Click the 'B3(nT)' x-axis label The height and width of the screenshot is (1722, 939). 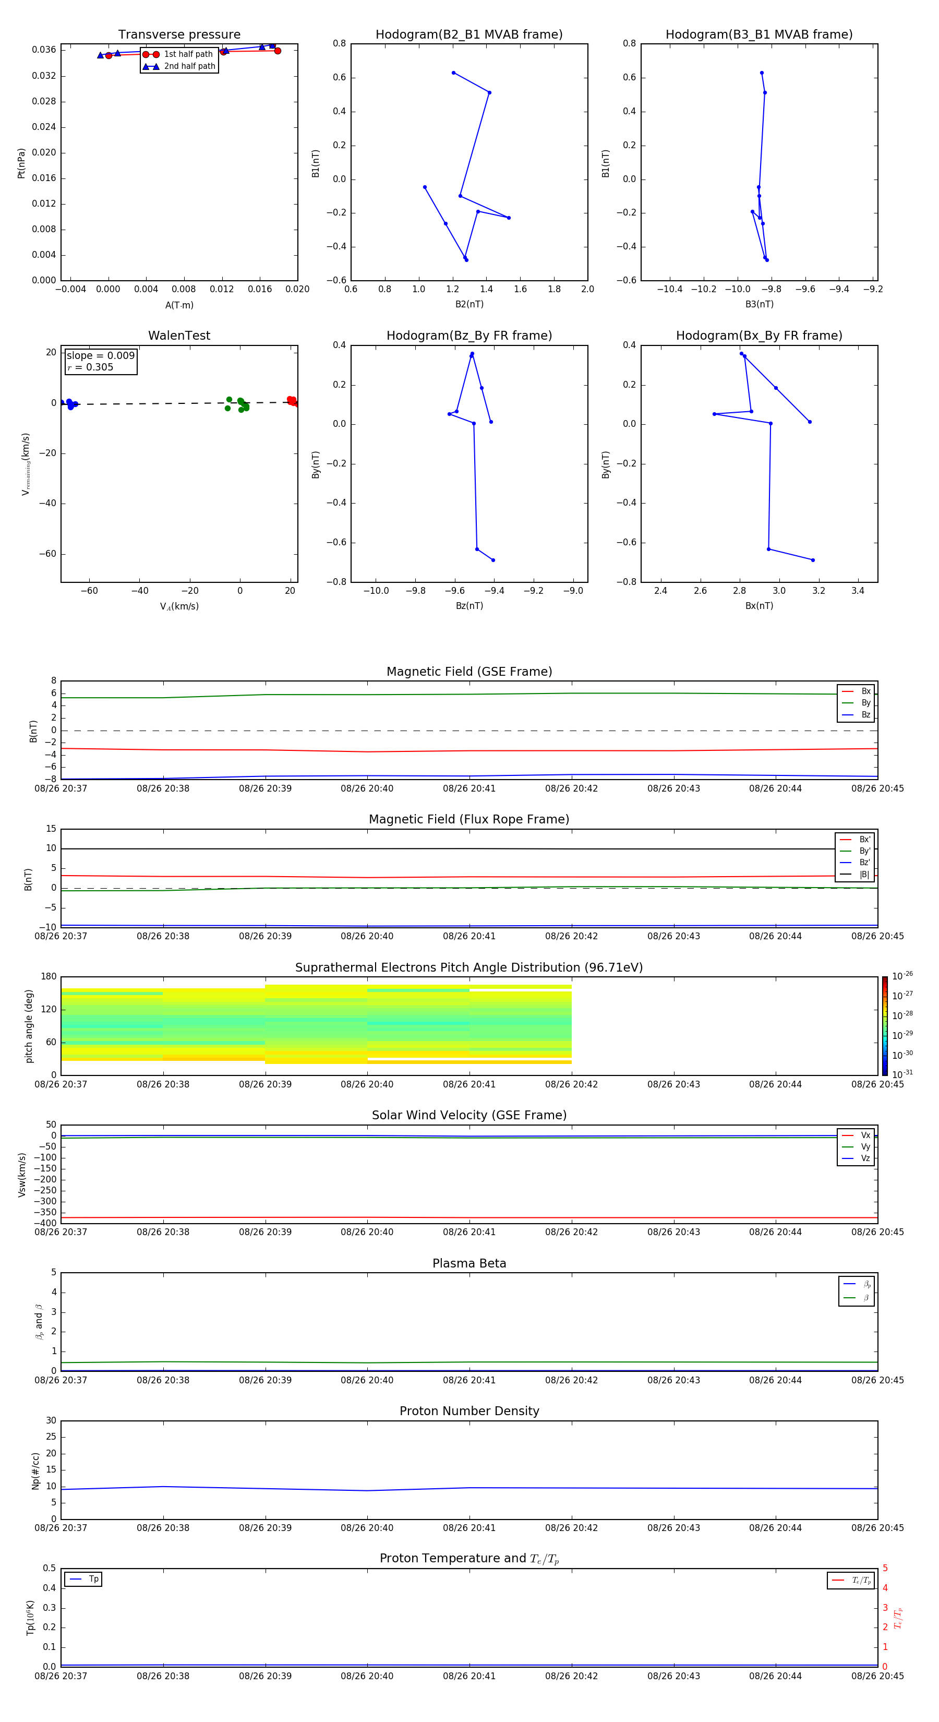(x=759, y=304)
